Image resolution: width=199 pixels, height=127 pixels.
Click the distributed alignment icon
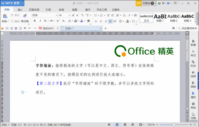(x=115, y=21)
